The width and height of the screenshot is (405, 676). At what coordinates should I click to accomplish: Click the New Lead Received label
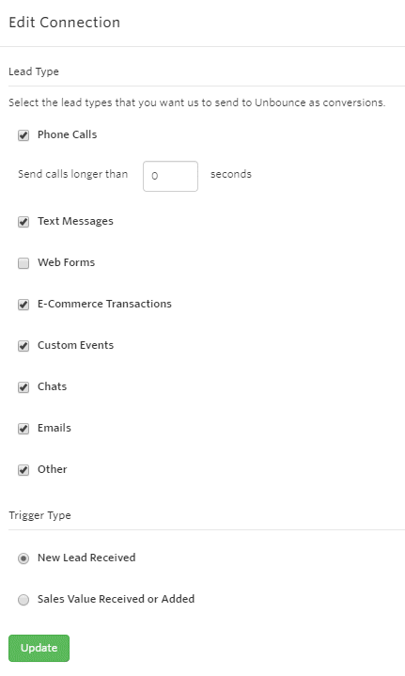click(86, 558)
